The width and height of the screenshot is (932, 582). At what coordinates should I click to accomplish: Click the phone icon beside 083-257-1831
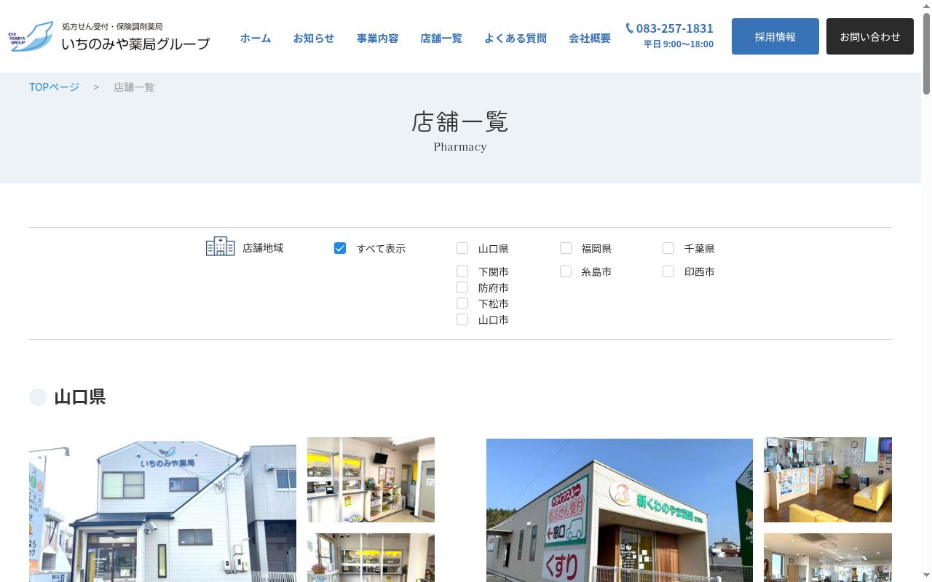630,28
